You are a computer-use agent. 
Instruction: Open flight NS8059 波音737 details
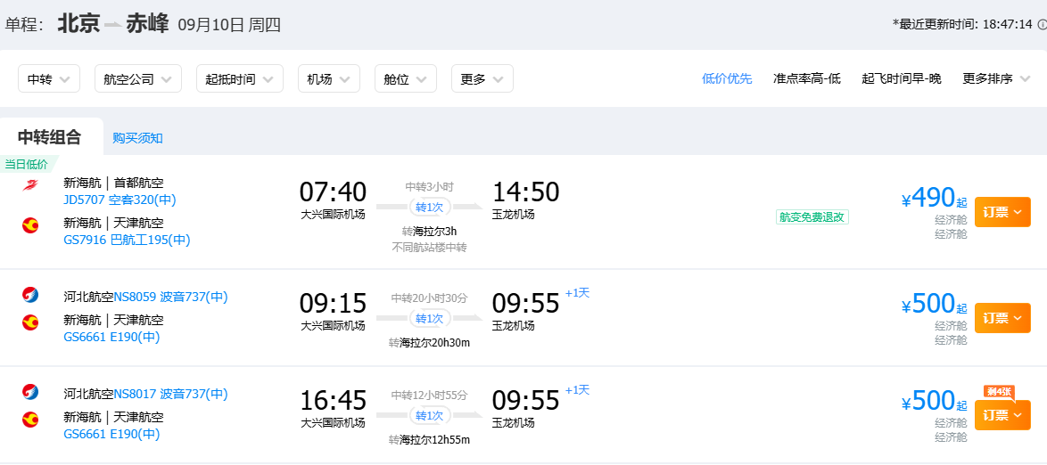point(171,297)
